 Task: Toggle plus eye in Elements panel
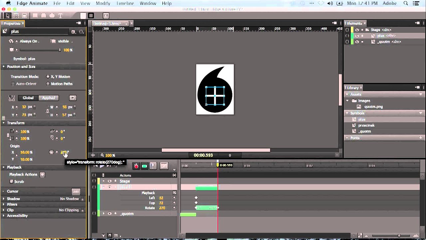coord(357,36)
